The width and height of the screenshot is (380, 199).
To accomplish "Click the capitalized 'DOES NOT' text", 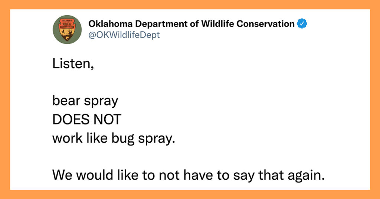I will [87, 120].
